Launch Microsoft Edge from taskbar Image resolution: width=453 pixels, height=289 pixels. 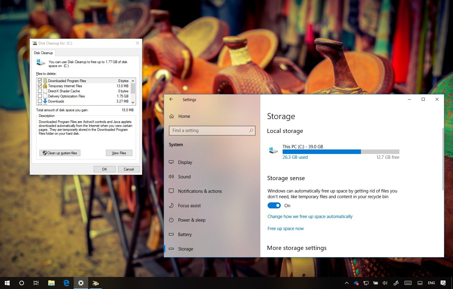[x=66, y=283]
